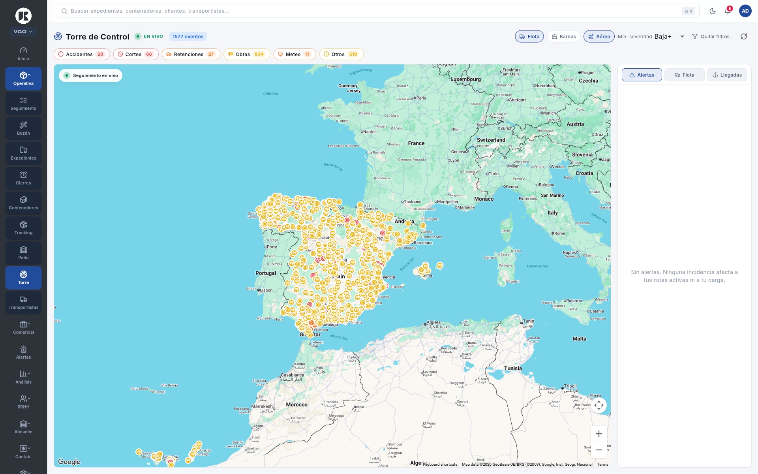Open notifications bell with 5 badge
Screen dimensions: 758x474
tap(728, 11)
